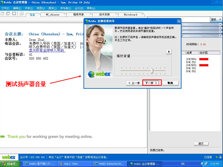
Task: Switch to the 信息 tab
Action: pyautogui.click(x=33, y=15)
